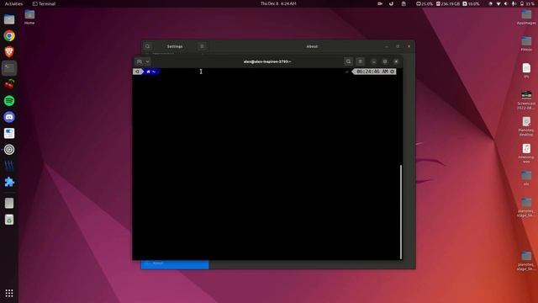Click the terminal scrollbar handle
The image size is (538, 303).
tap(401, 211)
